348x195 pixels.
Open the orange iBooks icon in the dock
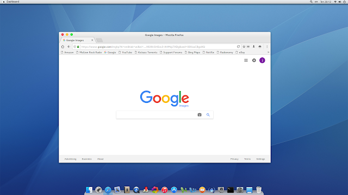202,190
